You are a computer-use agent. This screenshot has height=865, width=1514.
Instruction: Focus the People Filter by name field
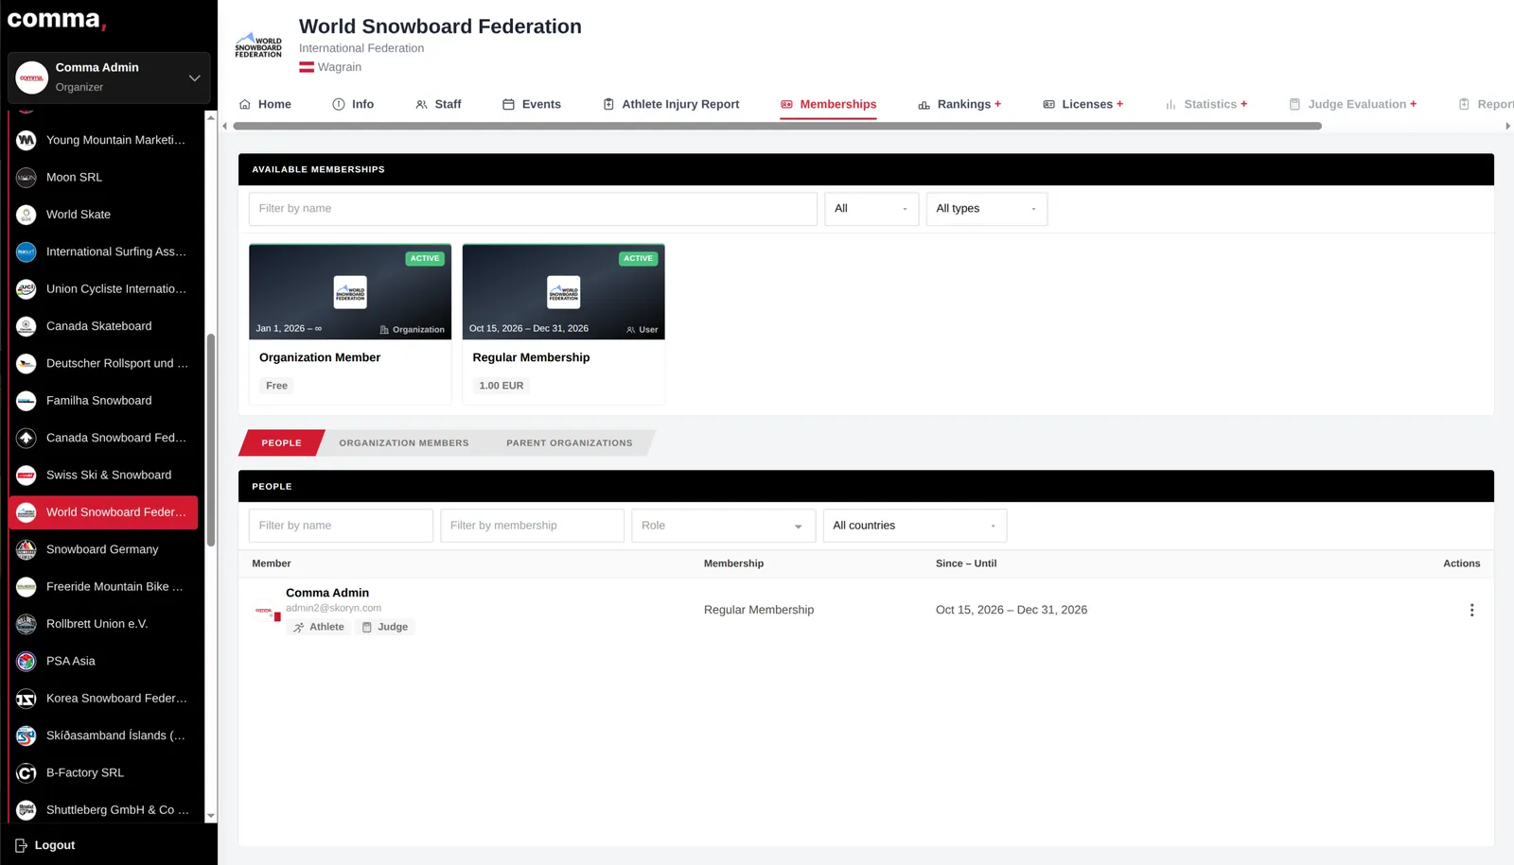(x=341, y=526)
